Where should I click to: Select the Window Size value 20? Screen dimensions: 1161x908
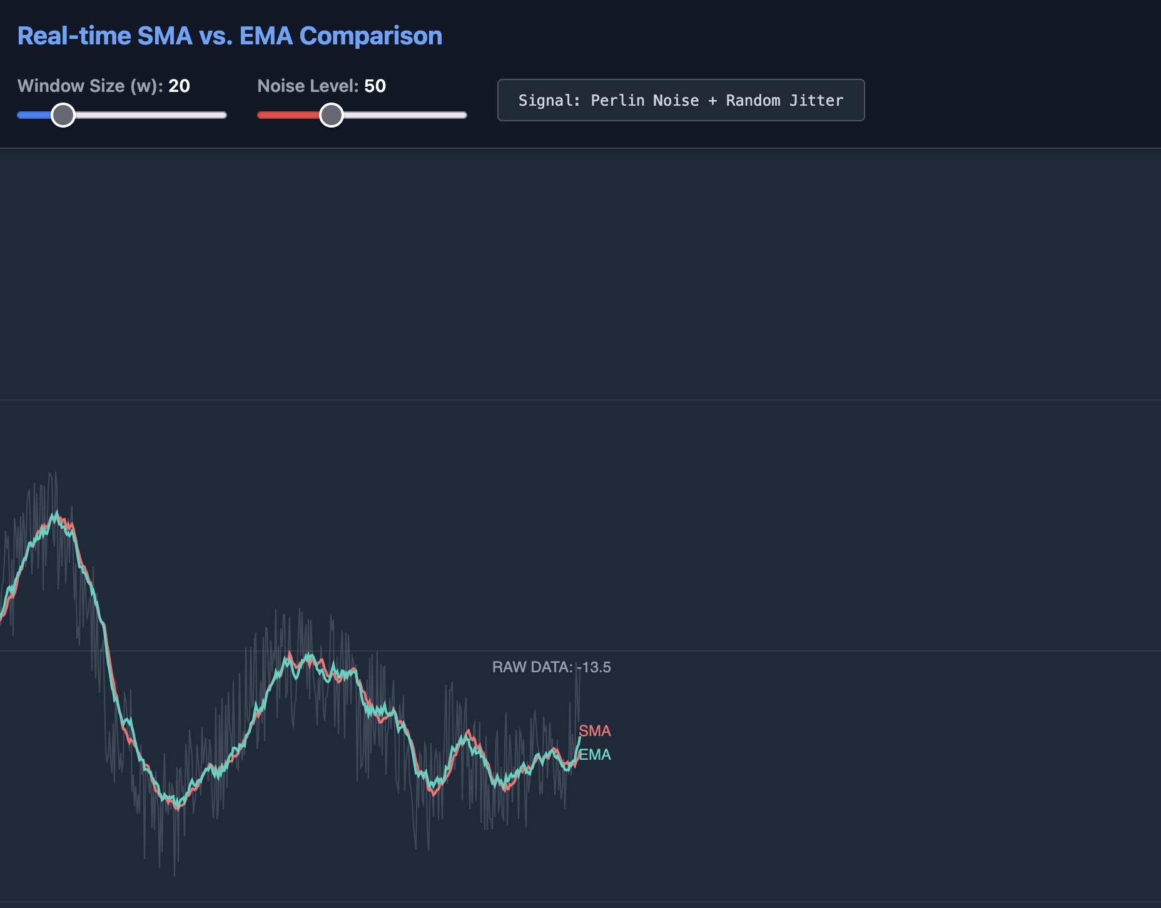click(179, 86)
